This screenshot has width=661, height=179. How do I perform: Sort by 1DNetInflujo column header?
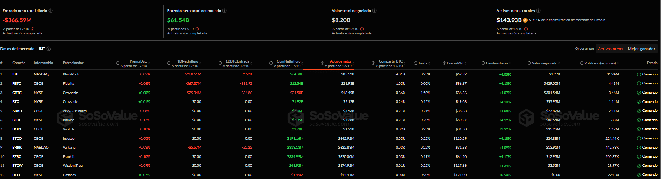coord(187,61)
